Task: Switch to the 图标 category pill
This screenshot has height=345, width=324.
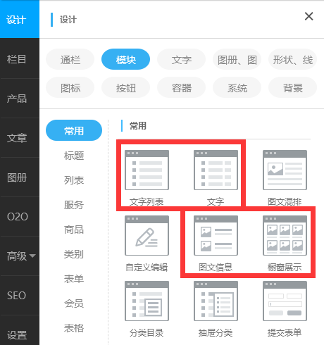Action: pyautogui.click(x=70, y=87)
